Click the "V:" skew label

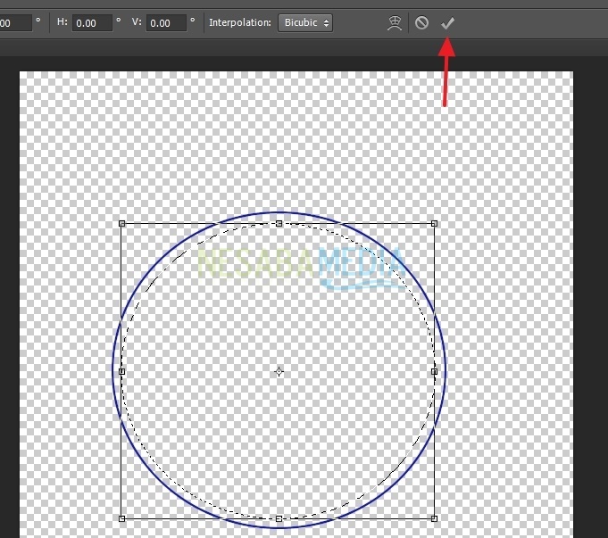(x=137, y=21)
